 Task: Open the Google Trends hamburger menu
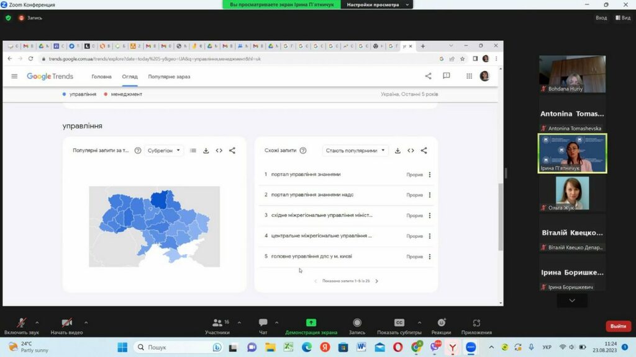click(14, 76)
